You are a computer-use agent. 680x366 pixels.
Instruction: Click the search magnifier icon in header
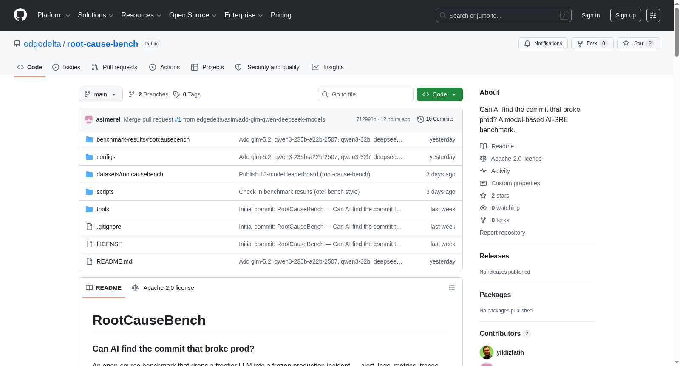(443, 16)
